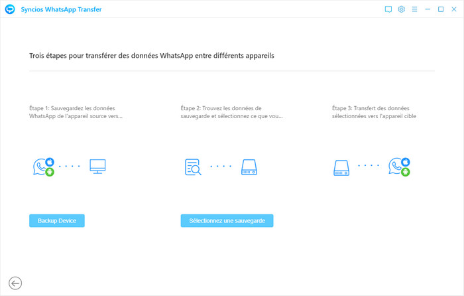Screen dimensions: 464x296
Task: Click the Étape 1 description text
Action: pyautogui.click(x=76, y=112)
